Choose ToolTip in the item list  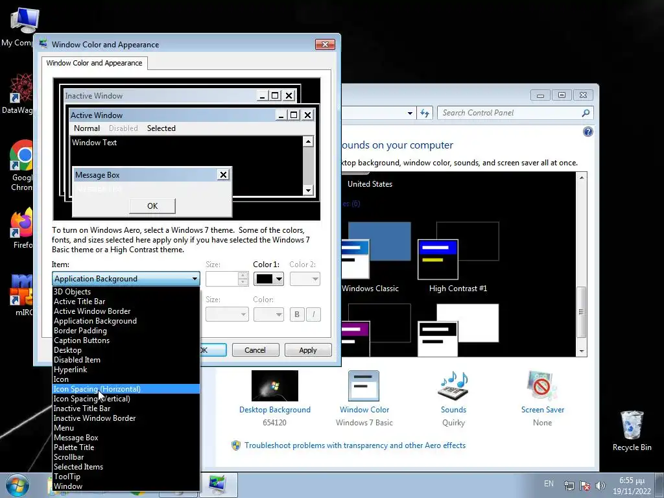(x=126, y=477)
